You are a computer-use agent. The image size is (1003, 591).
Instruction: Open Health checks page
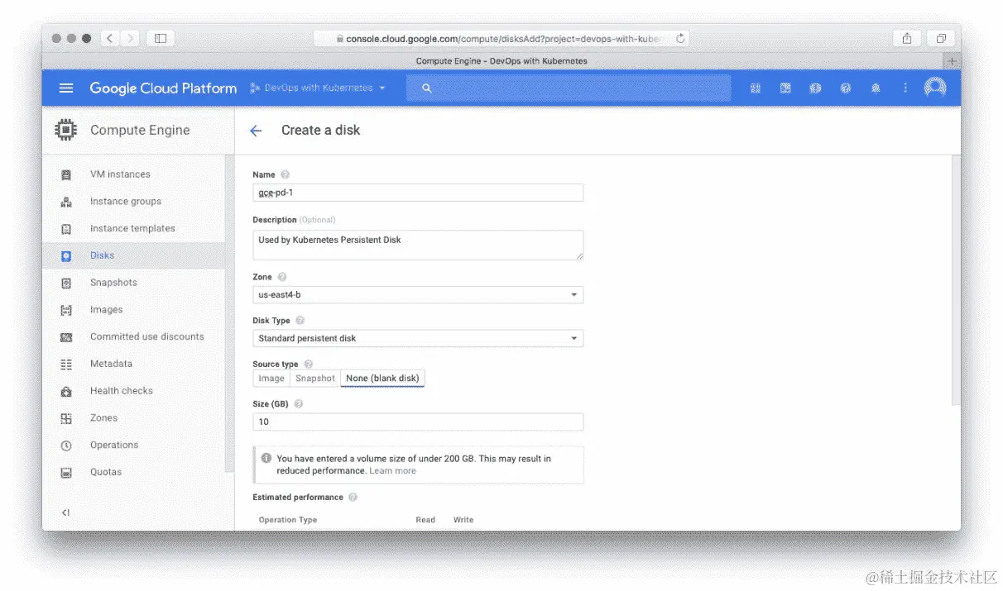[x=122, y=391]
